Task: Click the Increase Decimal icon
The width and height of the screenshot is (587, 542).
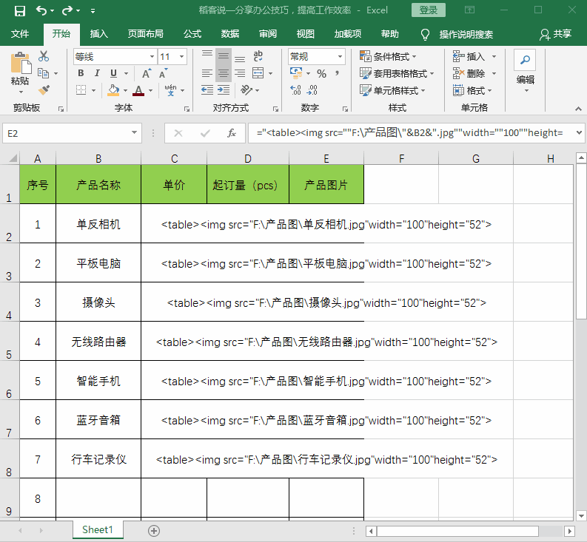Action: [295, 90]
